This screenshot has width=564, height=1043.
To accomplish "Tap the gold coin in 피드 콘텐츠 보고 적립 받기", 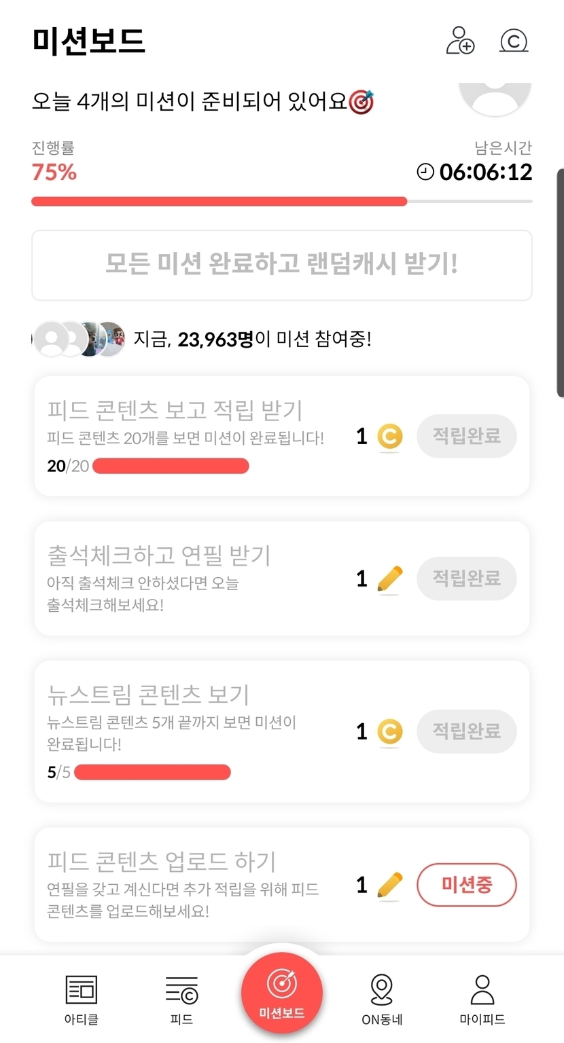I will (x=389, y=437).
